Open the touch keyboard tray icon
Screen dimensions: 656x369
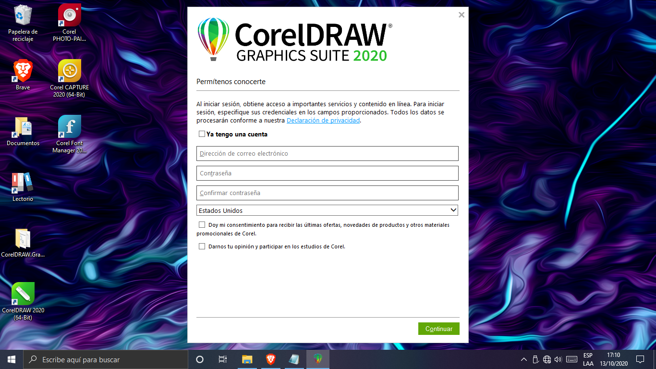point(571,359)
